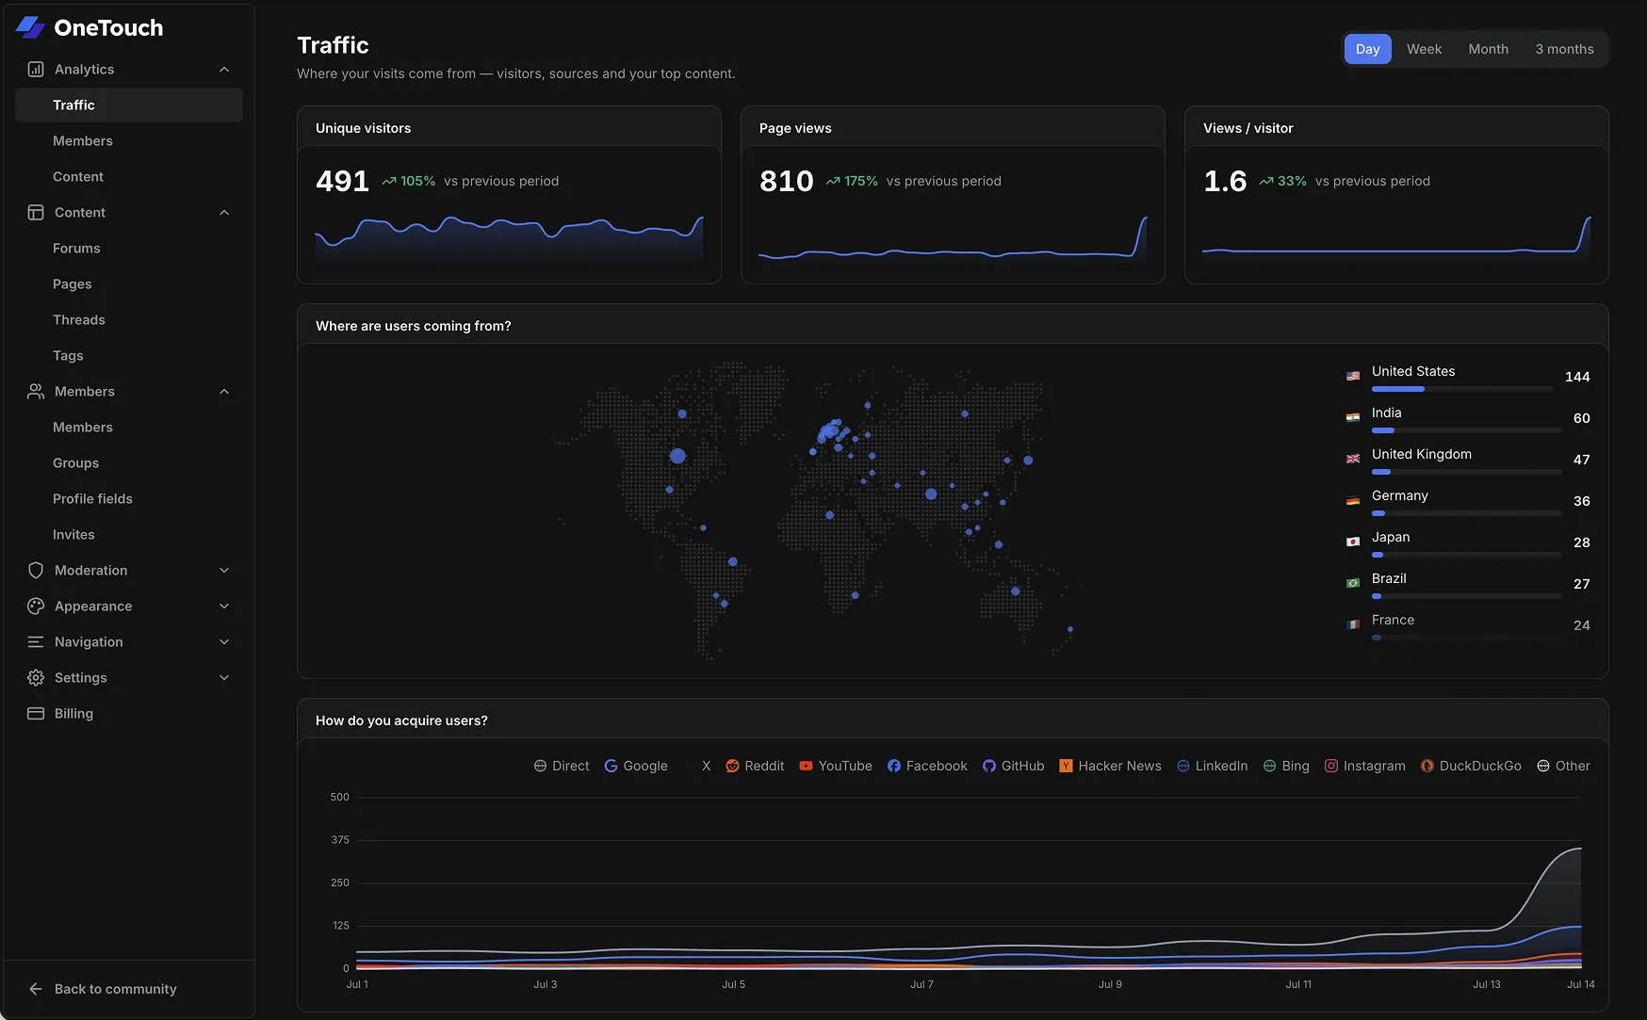Click the Appearance palette icon
This screenshot has height=1020, width=1647.
click(36, 606)
